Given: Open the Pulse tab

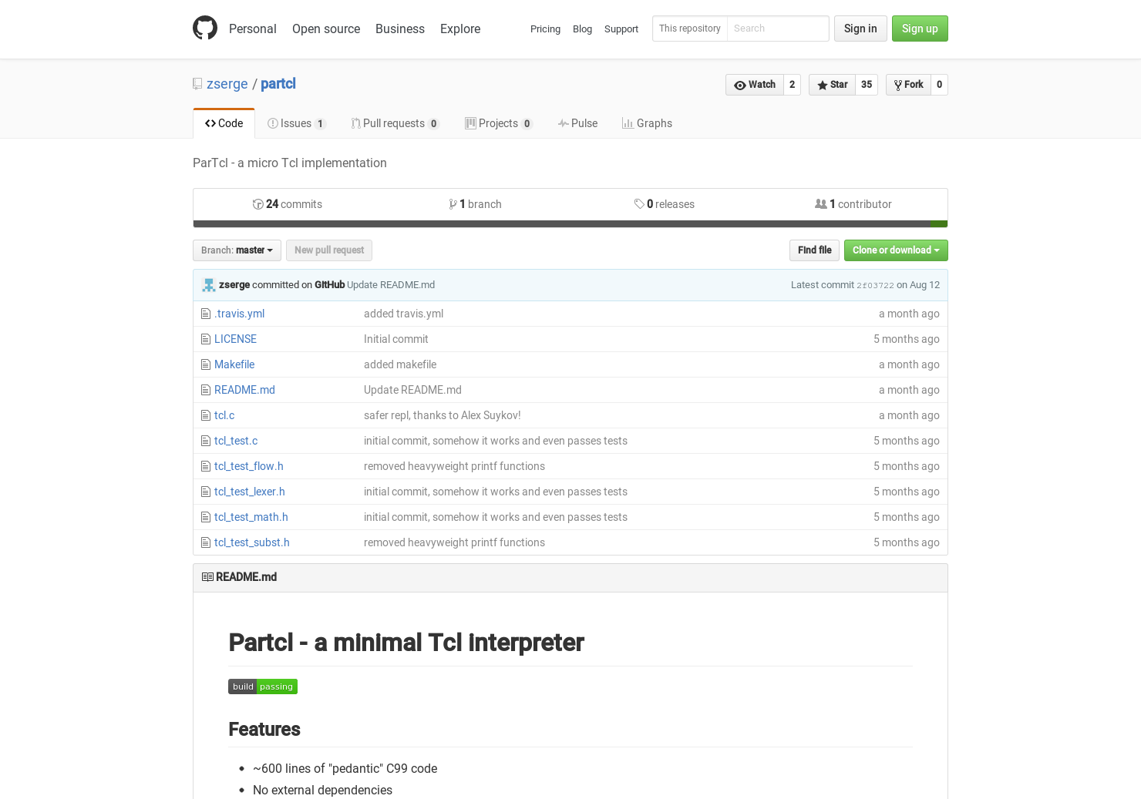Looking at the screenshot, I should tap(577, 123).
